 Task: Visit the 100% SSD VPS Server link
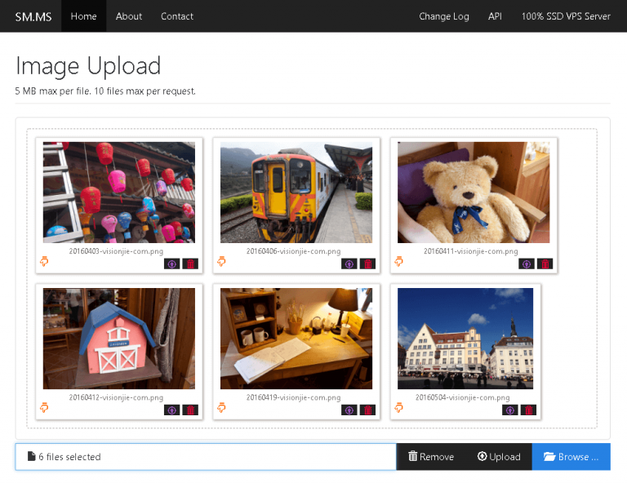[x=566, y=16]
